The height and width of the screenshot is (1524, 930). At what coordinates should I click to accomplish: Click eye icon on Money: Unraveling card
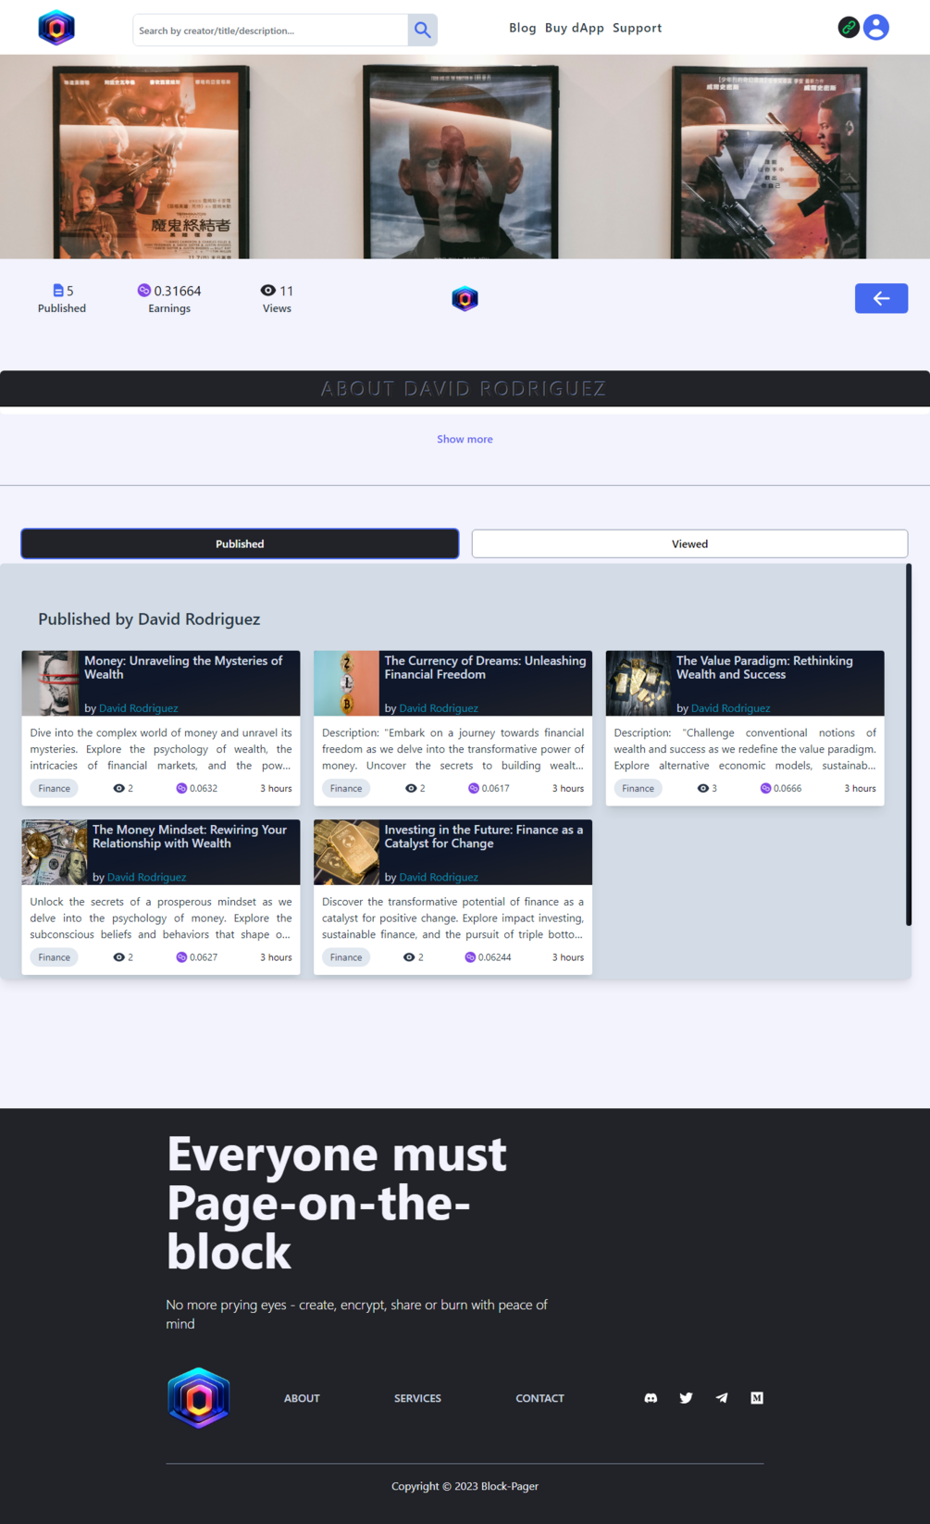coord(118,789)
